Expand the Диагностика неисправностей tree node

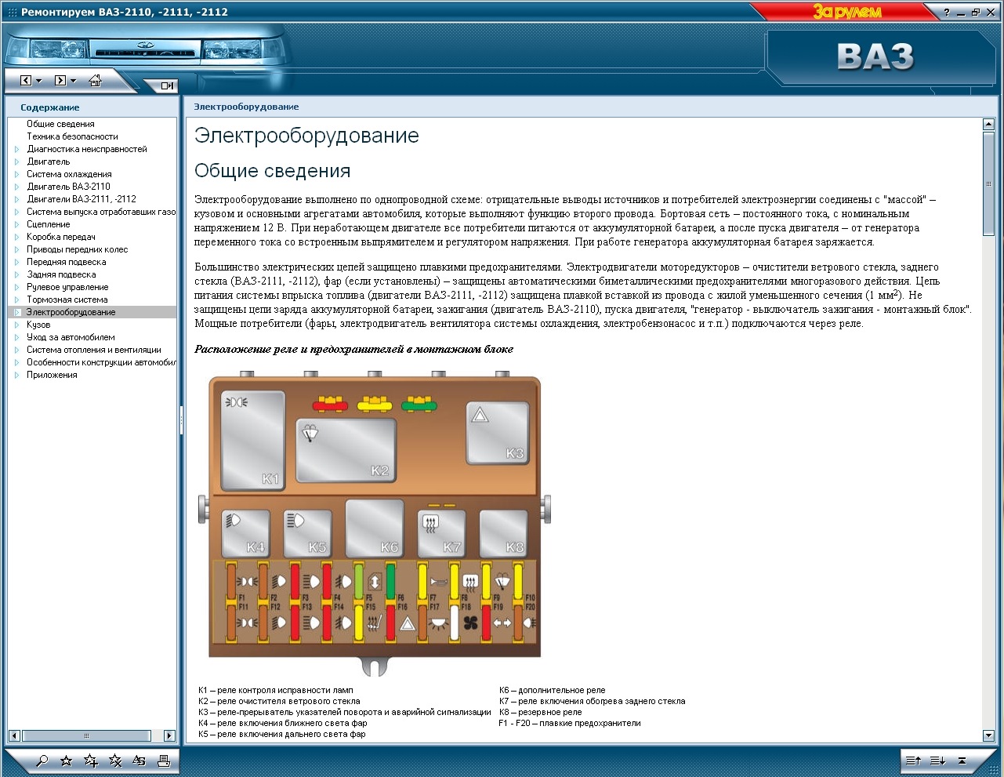[x=16, y=149]
